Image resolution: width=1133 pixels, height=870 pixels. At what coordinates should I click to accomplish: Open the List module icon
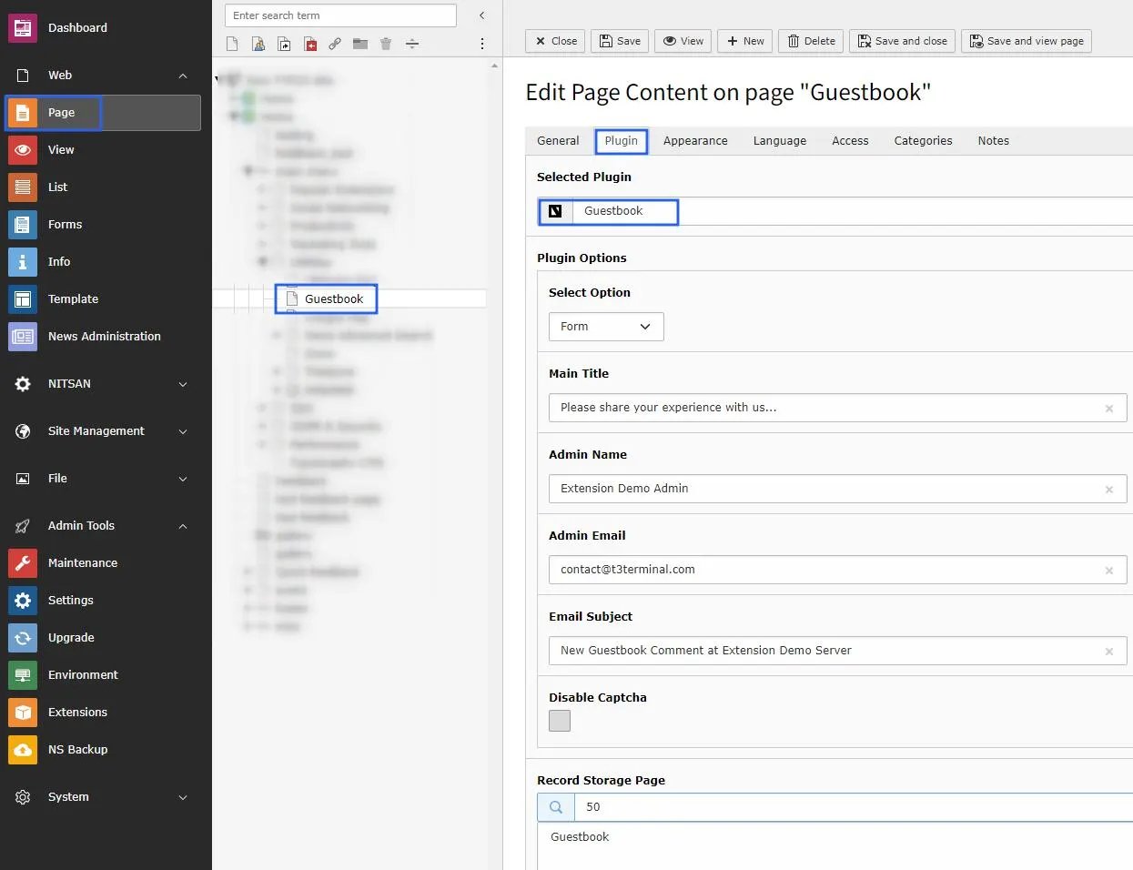point(23,187)
